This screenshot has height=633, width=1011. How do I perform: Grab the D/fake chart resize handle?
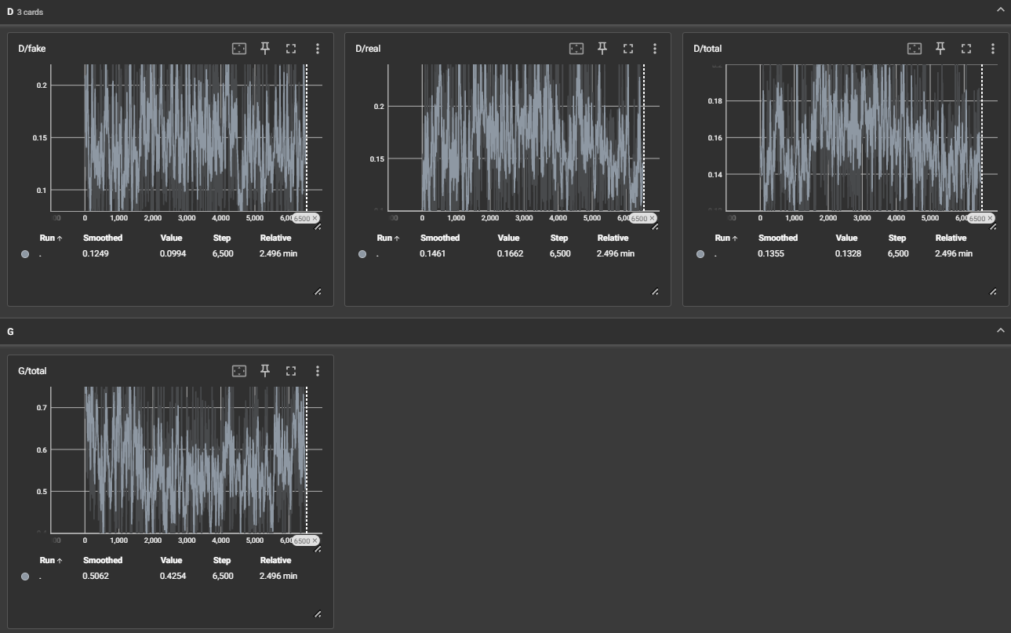318,227
